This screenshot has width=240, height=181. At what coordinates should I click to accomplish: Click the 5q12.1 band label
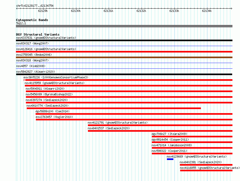click(21, 23)
